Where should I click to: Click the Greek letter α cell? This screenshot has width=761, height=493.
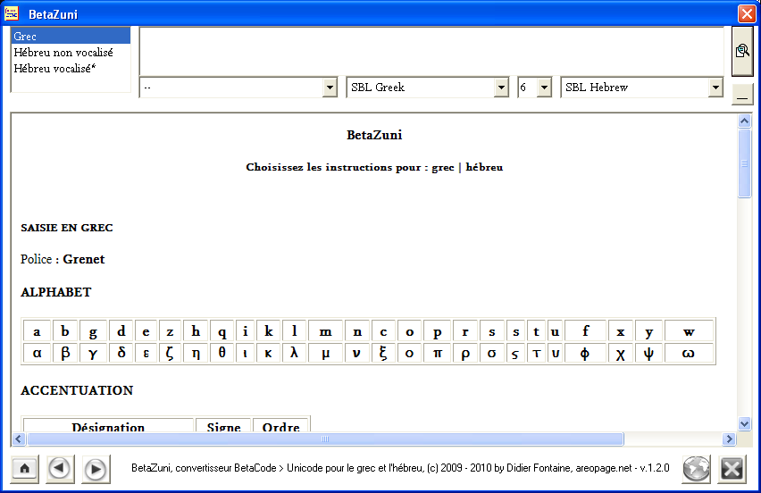tap(37, 354)
